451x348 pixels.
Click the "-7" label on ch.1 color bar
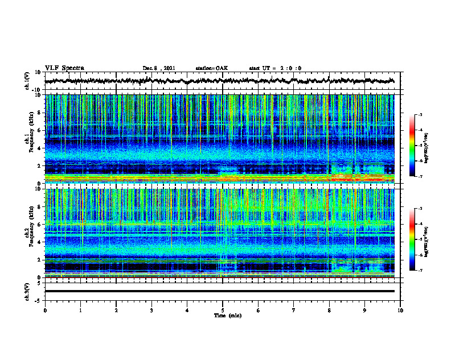click(420, 176)
